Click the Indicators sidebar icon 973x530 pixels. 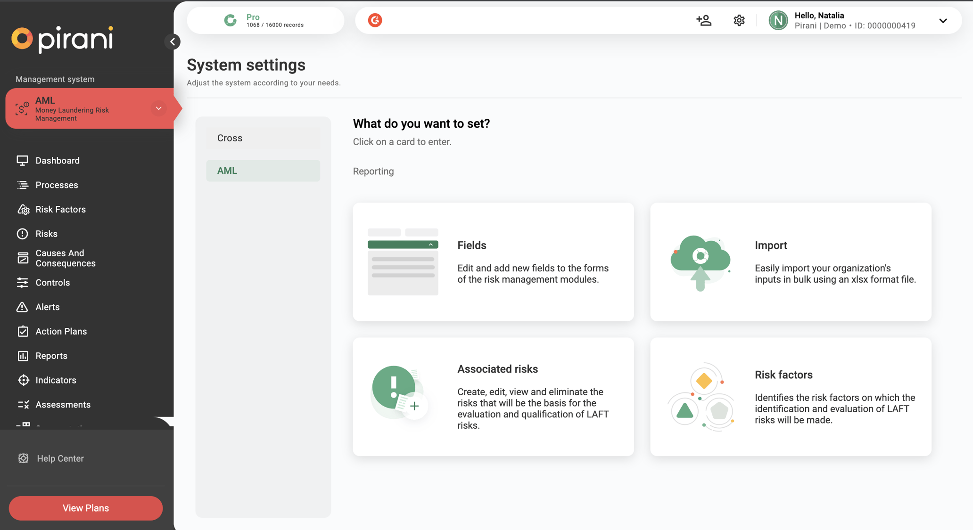point(56,380)
